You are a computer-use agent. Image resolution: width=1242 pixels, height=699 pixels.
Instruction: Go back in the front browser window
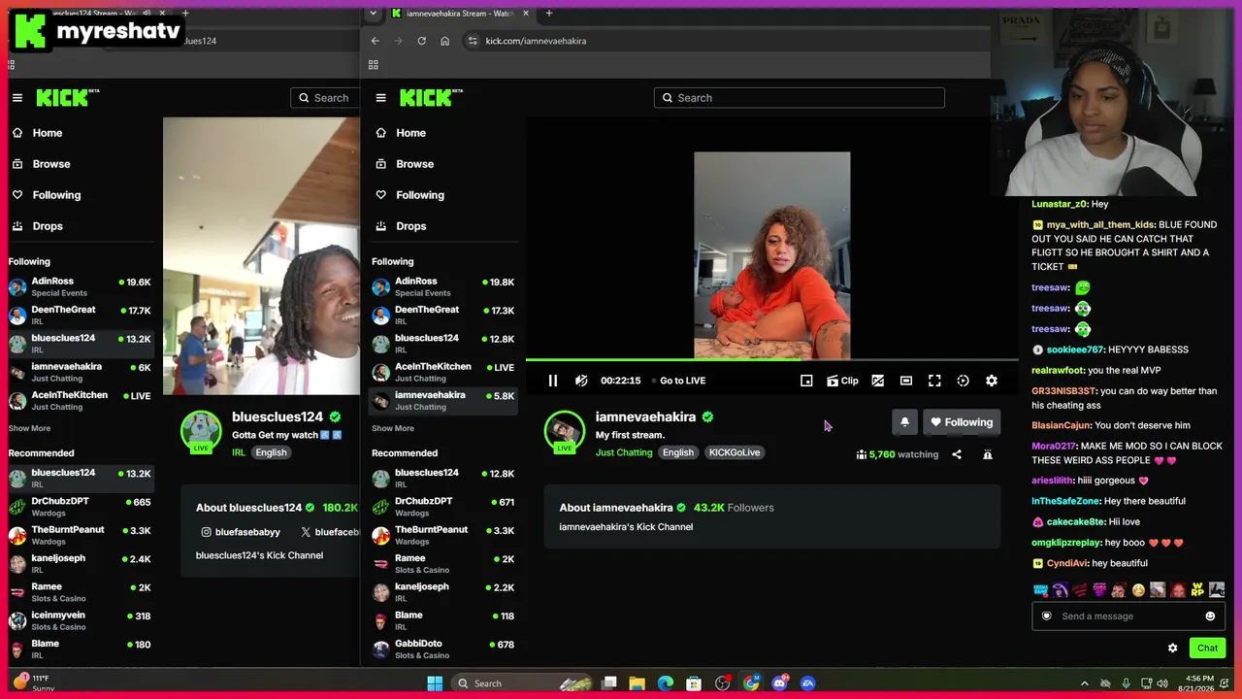click(376, 41)
